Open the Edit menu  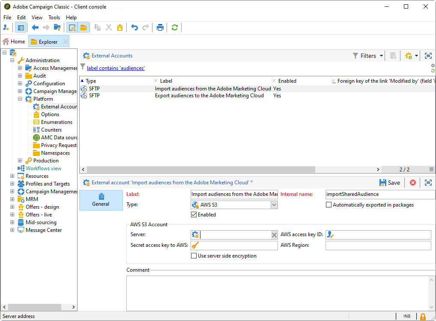(21, 18)
